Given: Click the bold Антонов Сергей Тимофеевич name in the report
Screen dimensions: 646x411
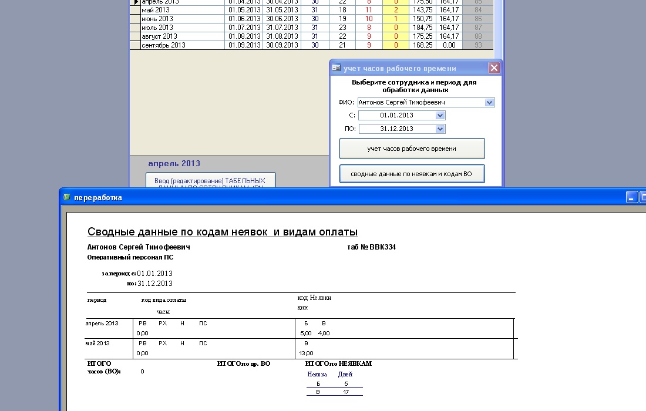Looking at the screenshot, I should (x=139, y=247).
